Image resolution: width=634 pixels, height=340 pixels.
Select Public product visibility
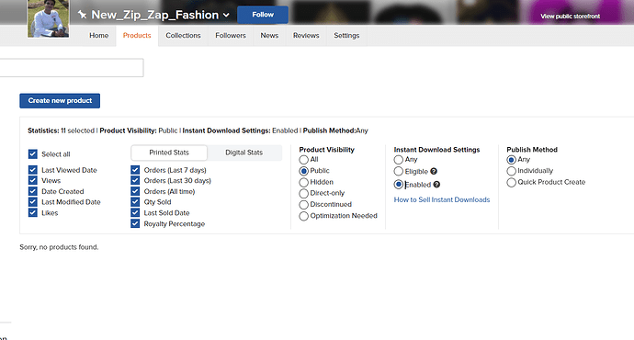pyautogui.click(x=303, y=171)
